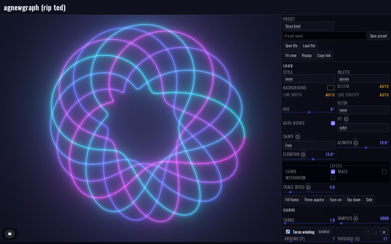Viewport: 391px width, 244px height.
Task: Open the Preset dropdown showing Torus knot
Action: (x=309, y=26)
